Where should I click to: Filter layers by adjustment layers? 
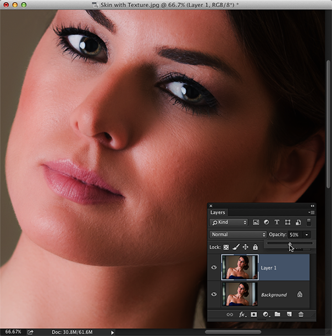[266, 223]
